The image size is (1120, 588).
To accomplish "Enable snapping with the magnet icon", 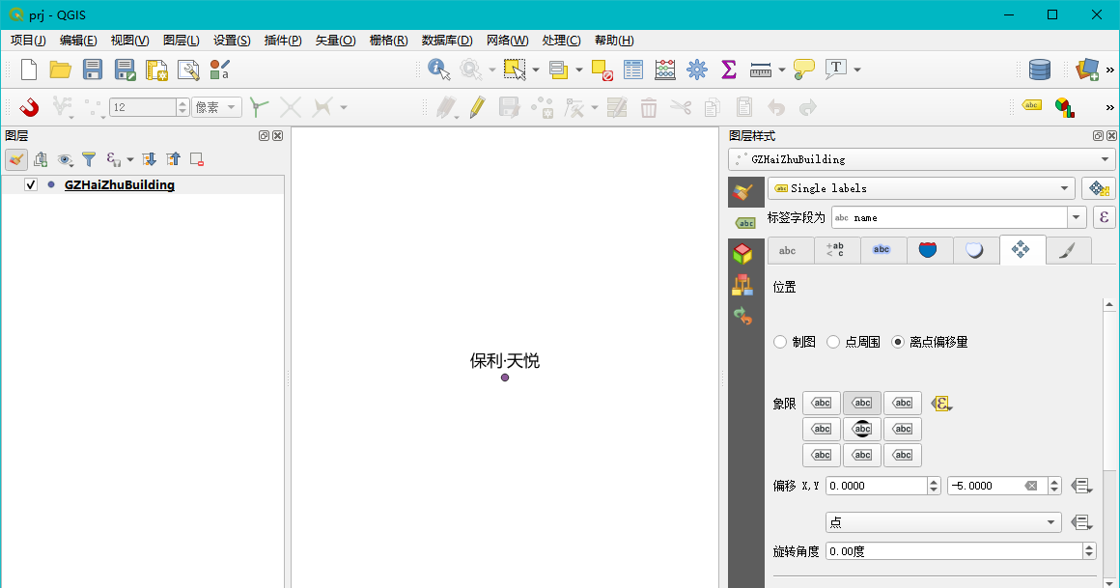I will click(29, 108).
